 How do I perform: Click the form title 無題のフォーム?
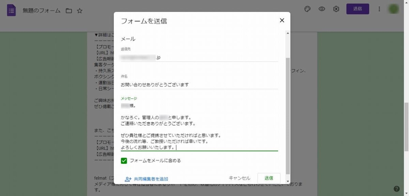[41, 11]
